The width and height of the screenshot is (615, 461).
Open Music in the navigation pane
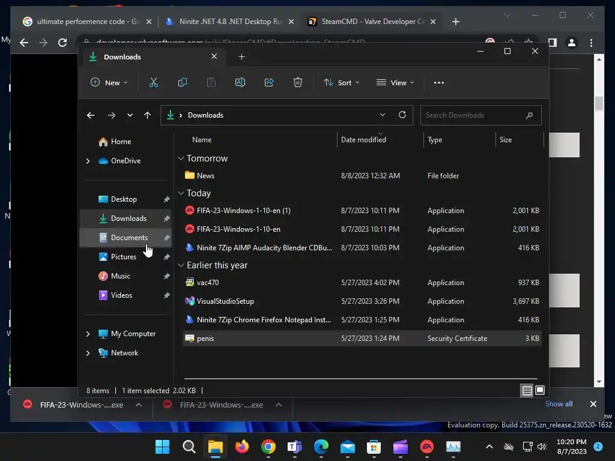[126, 276]
